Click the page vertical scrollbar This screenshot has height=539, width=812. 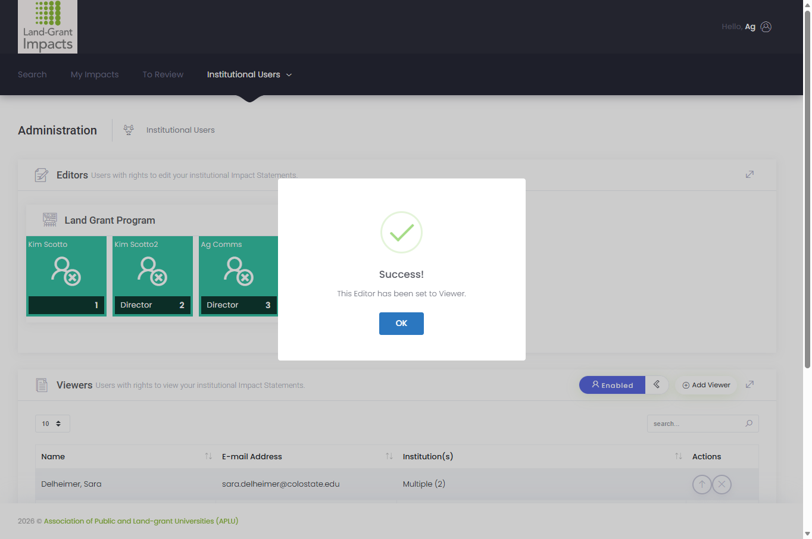[x=807, y=190]
